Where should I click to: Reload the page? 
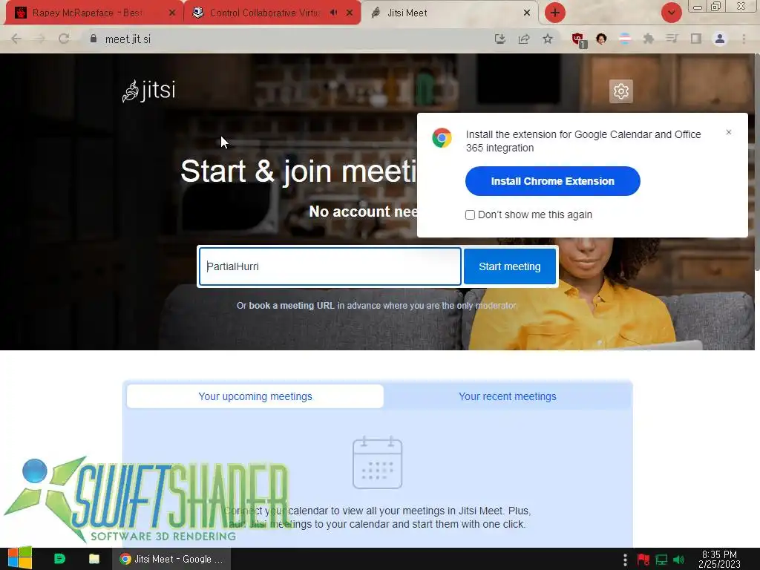click(x=64, y=39)
